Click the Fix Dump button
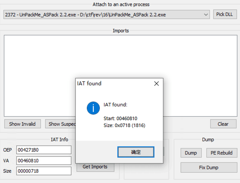The height and width of the screenshot is (183, 240). tap(209, 167)
